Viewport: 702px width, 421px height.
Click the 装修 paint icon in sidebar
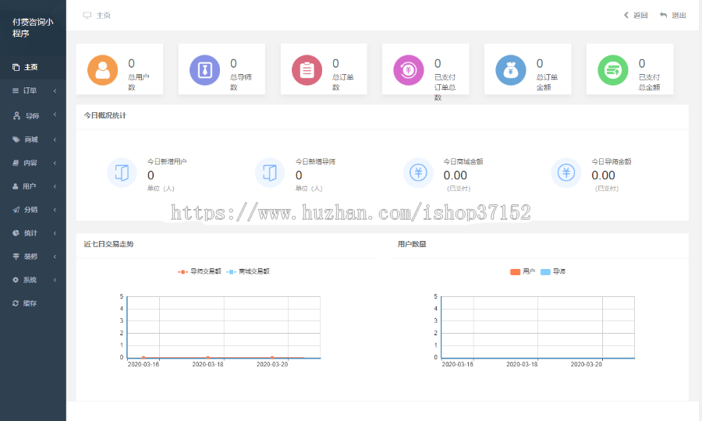tap(16, 256)
